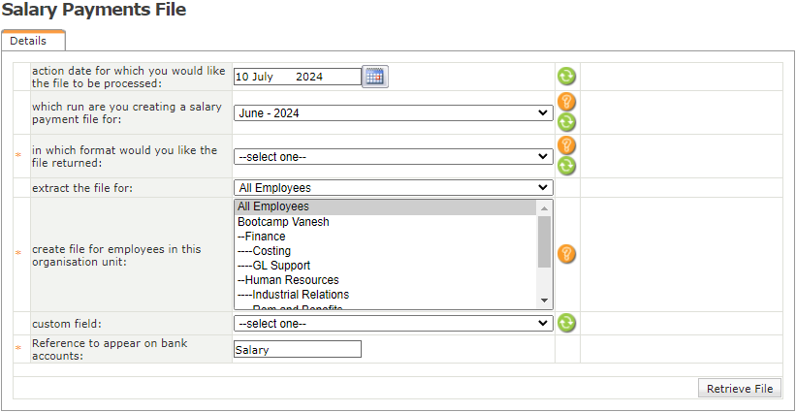Image resolution: width=796 pixels, height=412 pixels.
Task: Open the calendar date picker icon
Action: pyautogui.click(x=374, y=77)
